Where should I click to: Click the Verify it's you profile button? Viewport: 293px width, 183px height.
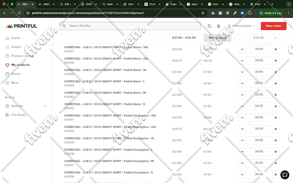pyautogui.click(x=271, y=13)
